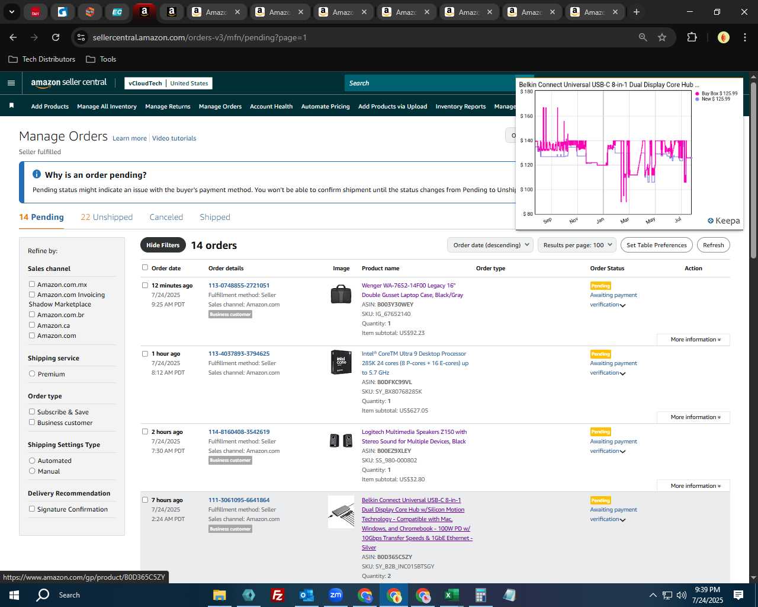Switch to the pinned D&H tab

(35, 12)
